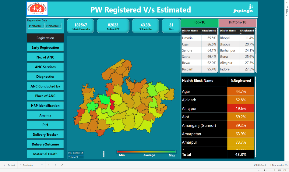
Task: Switch to Early Registration page
Action: 45,48
